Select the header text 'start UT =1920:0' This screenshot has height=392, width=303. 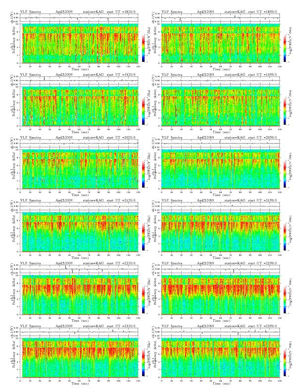(x=121, y=75)
